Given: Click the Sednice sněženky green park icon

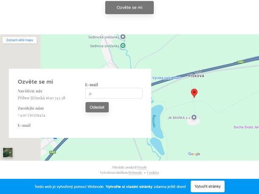Looking at the screenshot, I should (x=123, y=45).
